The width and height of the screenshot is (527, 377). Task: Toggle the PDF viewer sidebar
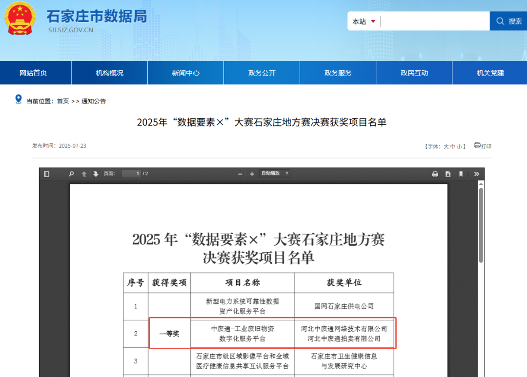[x=46, y=174]
